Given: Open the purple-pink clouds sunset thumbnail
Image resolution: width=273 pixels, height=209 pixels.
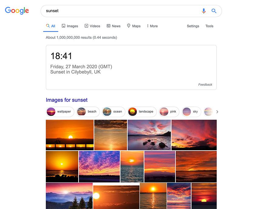Looking at the screenshot, I should coord(99,166).
